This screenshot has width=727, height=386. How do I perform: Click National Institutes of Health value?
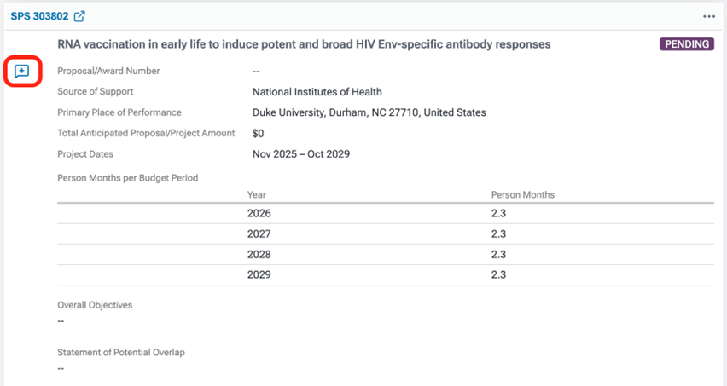(x=317, y=92)
